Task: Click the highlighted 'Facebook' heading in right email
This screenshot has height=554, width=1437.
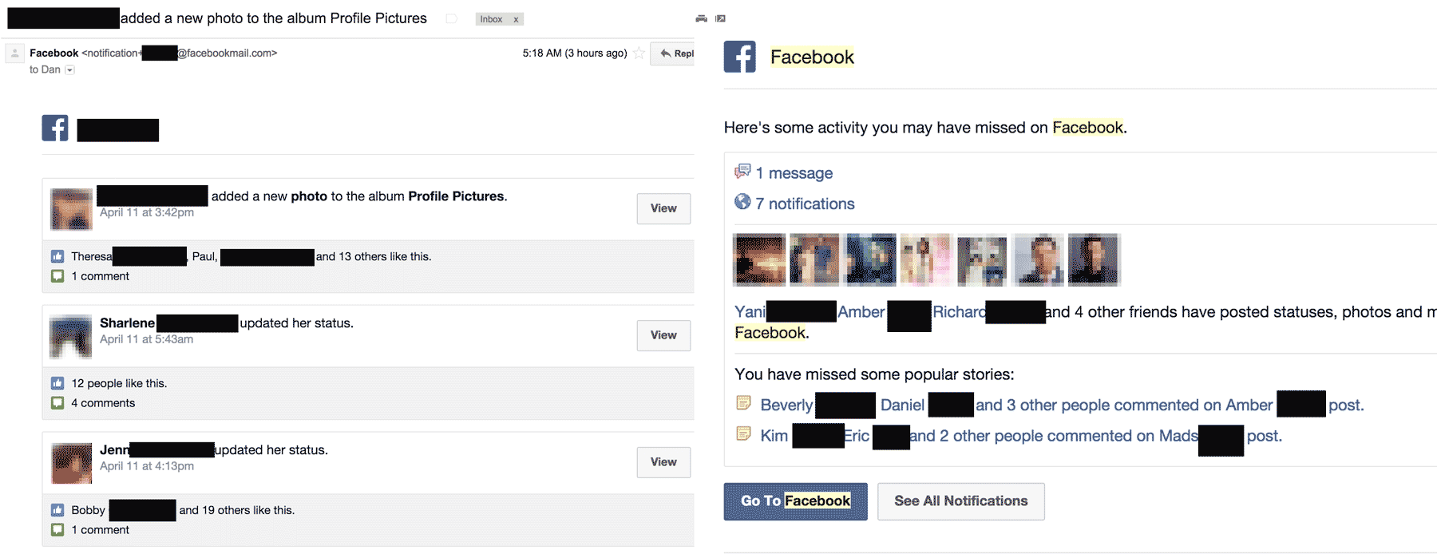Action: (x=812, y=57)
